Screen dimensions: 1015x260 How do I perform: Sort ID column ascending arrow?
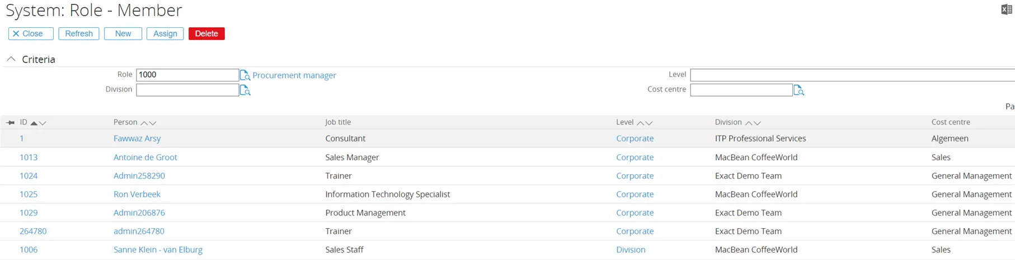point(34,123)
